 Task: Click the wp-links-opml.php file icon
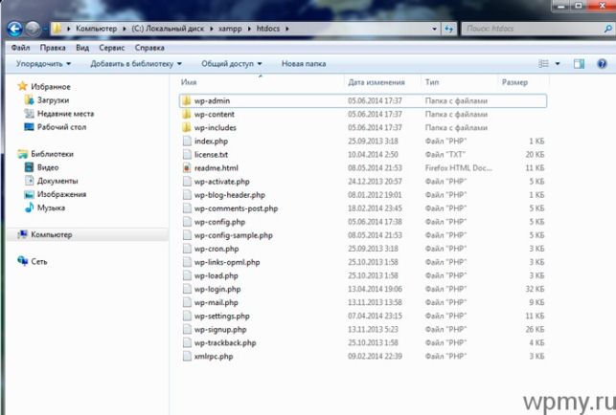click(x=187, y=262)
